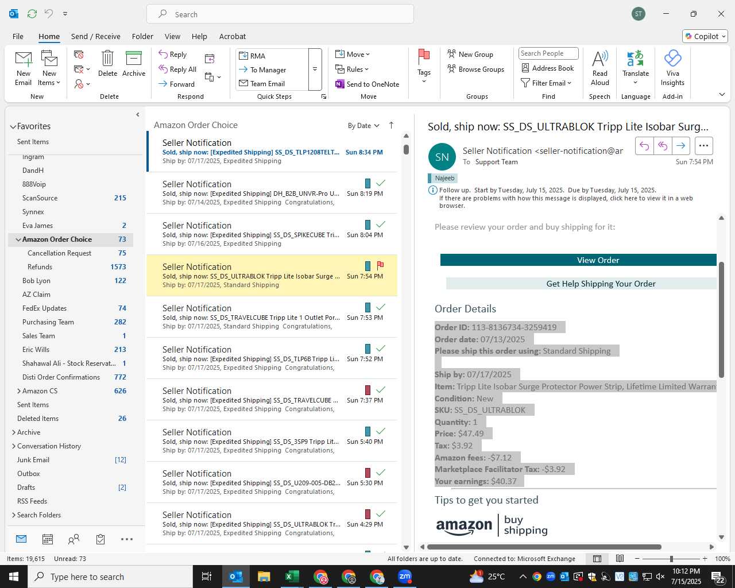The width and height of the screenshot is (735, 588).
Task: Open People view in navigation bar
Action: pyautogui.click(x=74, y=539)
